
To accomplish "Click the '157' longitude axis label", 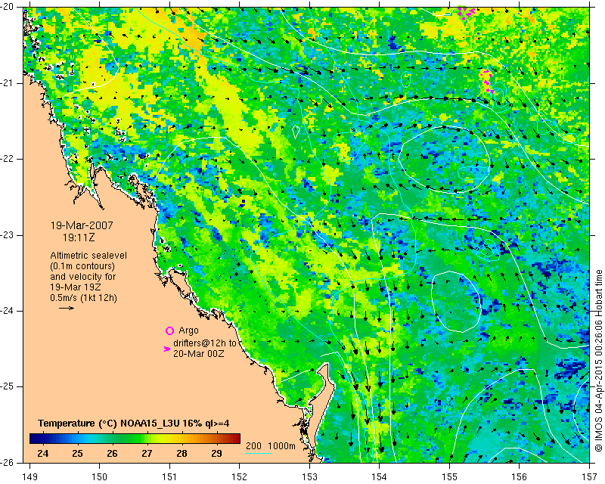I will (589, 476).
